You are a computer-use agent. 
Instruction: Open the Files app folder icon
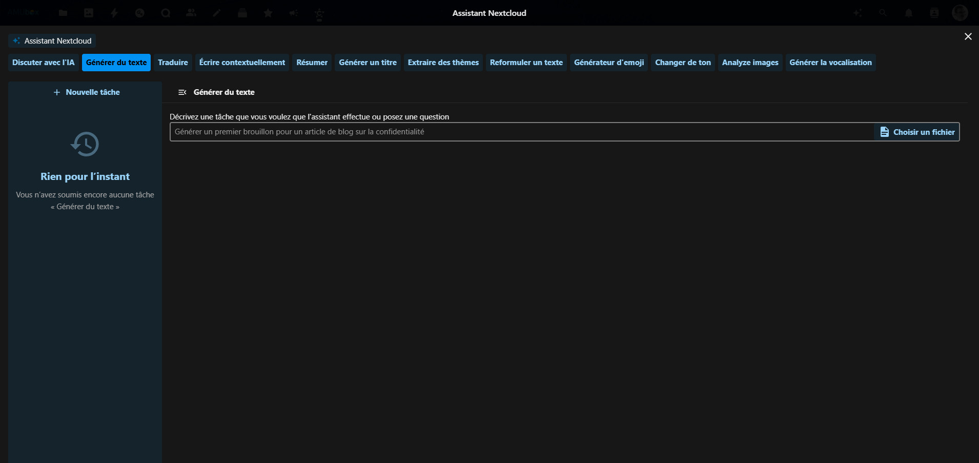pos(63,13)
